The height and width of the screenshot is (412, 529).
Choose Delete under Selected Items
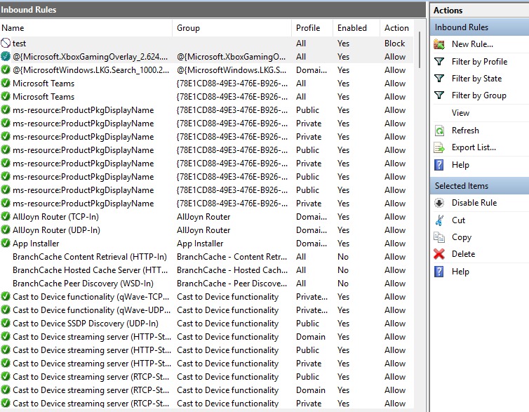tap(463, 254)
